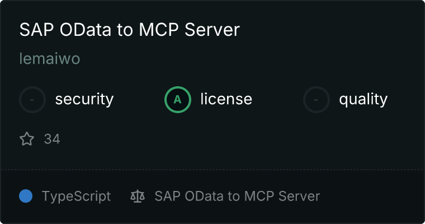This screenshot has height=224, width=425.
Task: Select the quality label text
Action: [x=363, y=100]
